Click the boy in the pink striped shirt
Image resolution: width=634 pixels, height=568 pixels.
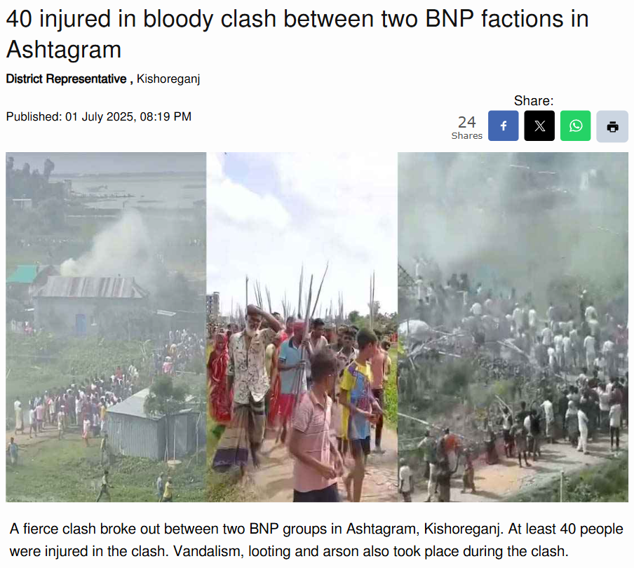tap(316, 428)
